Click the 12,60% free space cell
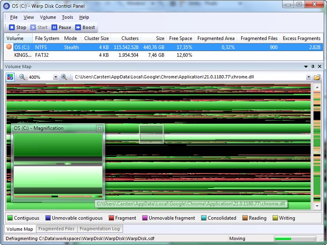 184,55
